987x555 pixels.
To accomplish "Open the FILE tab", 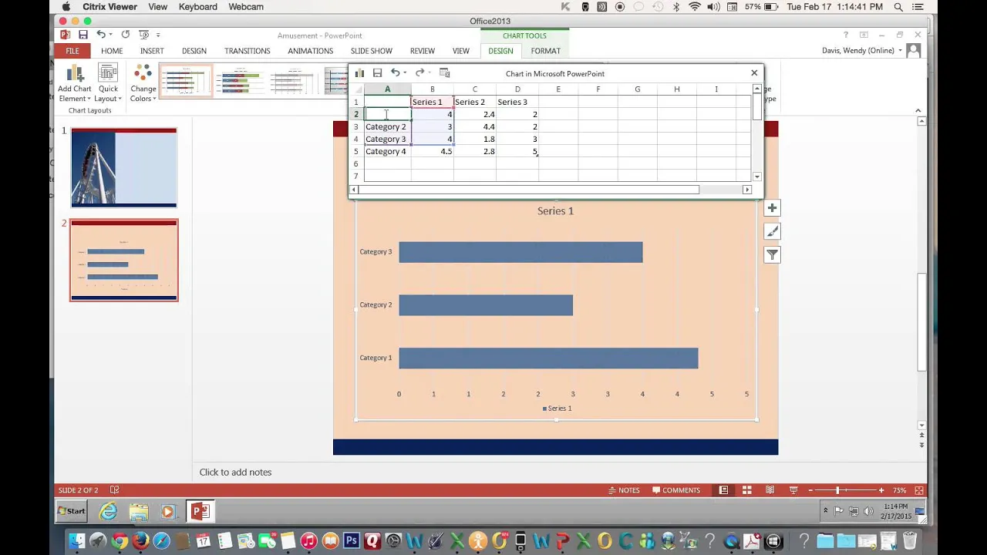I will pyautogui.click(x=72, y=51).
